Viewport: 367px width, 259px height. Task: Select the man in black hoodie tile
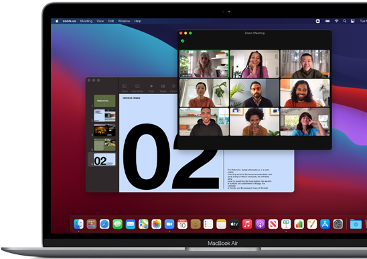coord(204,121)
